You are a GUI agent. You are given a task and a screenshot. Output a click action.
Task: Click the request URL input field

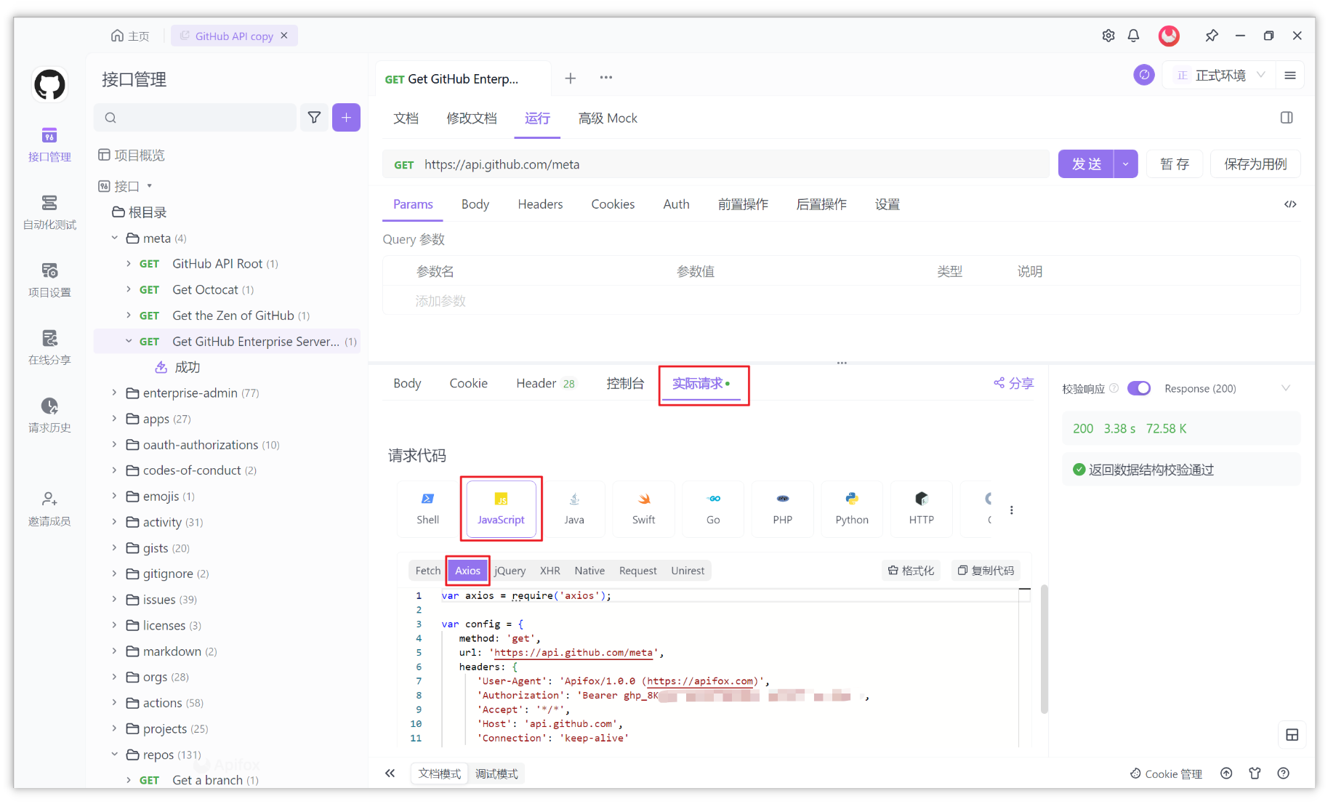(x=727, y=164)
